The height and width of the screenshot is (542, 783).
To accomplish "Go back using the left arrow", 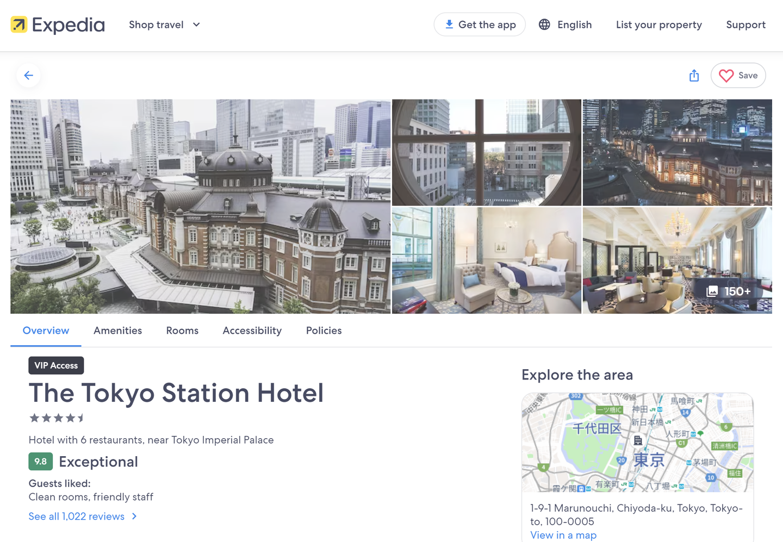I will tap(29, 76).
